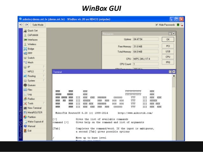The width and height of the screenshot is (203, 152).
Task: Click the CPU button in Resources window
Action: click(x=168, y=57)
